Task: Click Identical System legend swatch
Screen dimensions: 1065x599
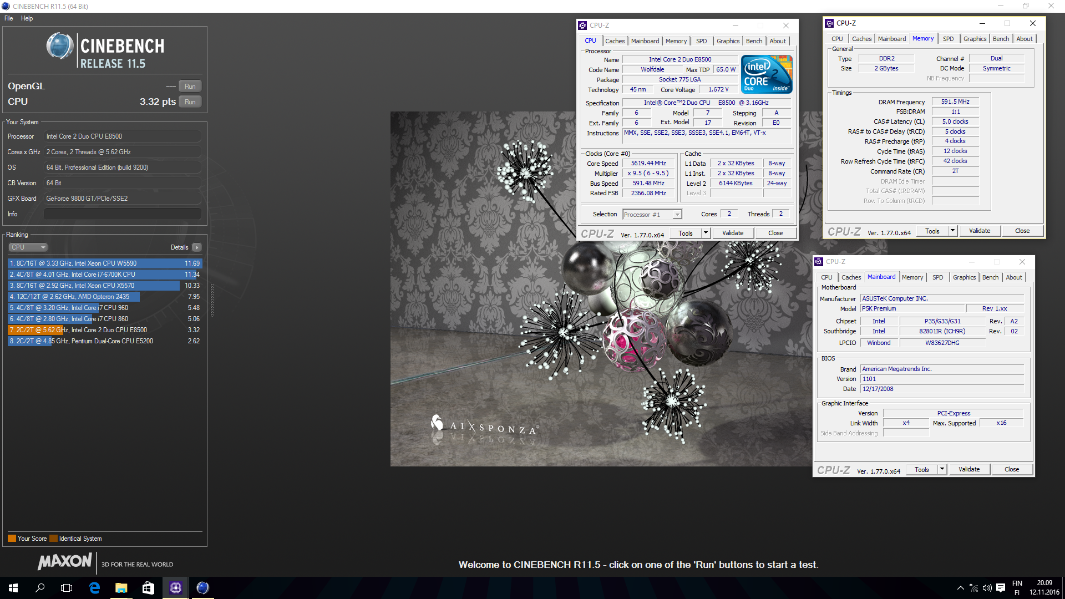Action: [x=53, y=539]
